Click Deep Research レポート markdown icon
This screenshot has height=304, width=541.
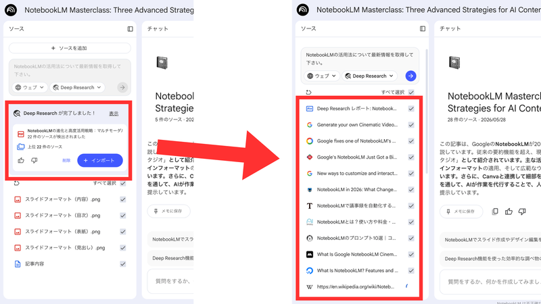tap(310, 109)
